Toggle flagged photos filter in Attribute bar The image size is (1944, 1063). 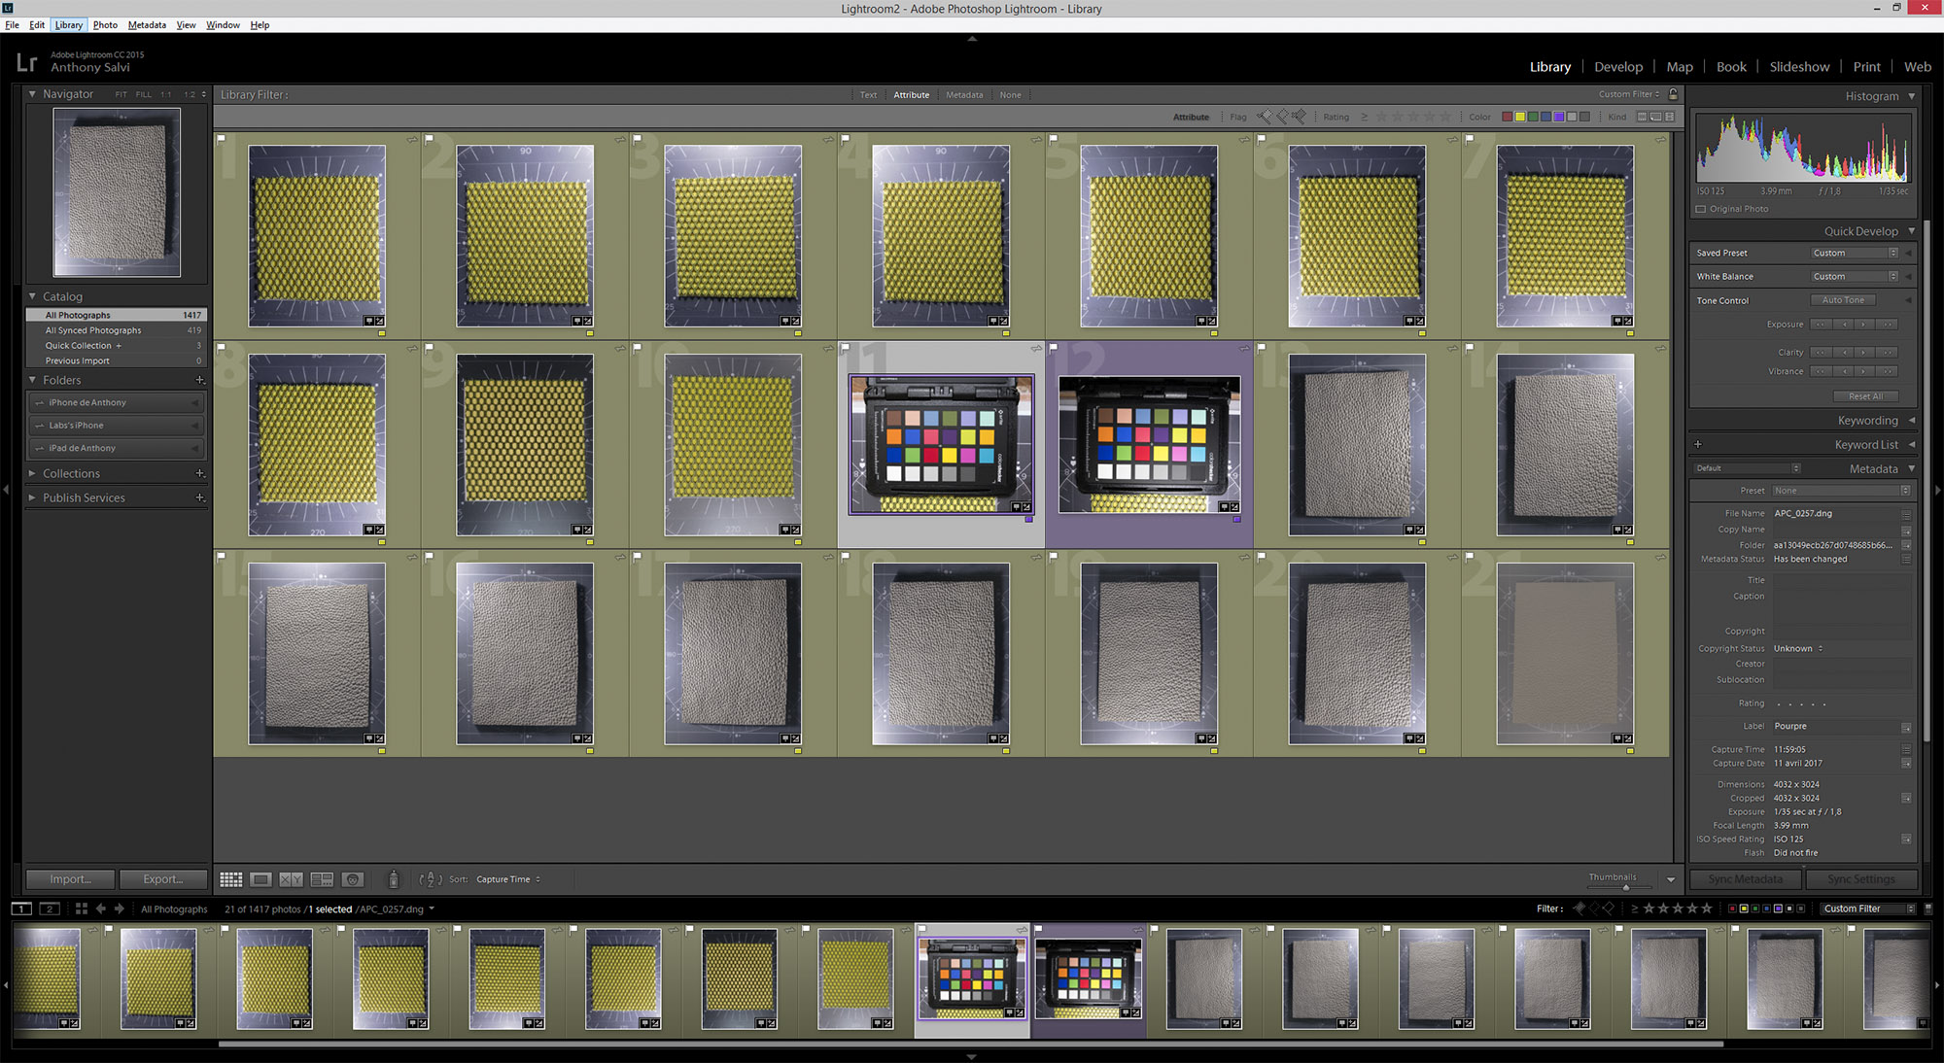click(1263, 117)
